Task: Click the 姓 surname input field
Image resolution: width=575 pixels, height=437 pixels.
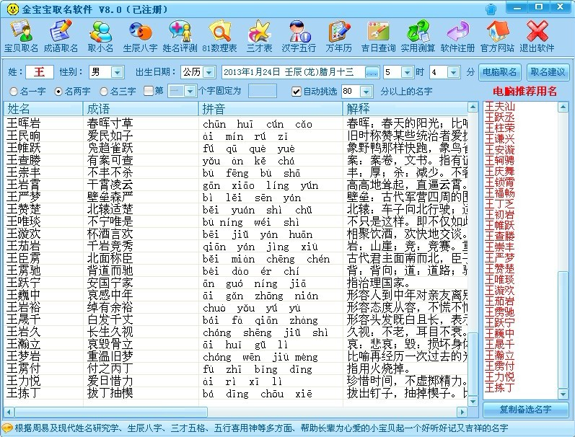Action: [x=39, y=72]
